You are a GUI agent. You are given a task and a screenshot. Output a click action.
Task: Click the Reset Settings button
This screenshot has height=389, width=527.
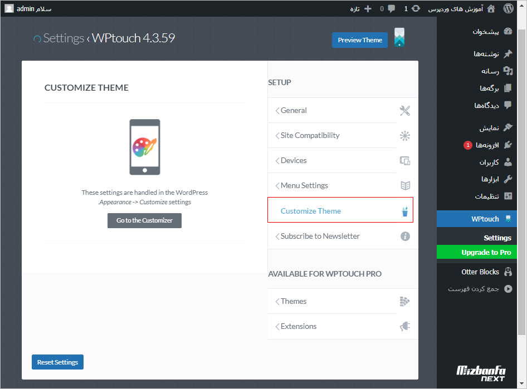pos(57,362)
